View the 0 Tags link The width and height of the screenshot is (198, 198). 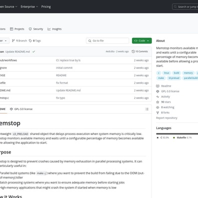35,40
